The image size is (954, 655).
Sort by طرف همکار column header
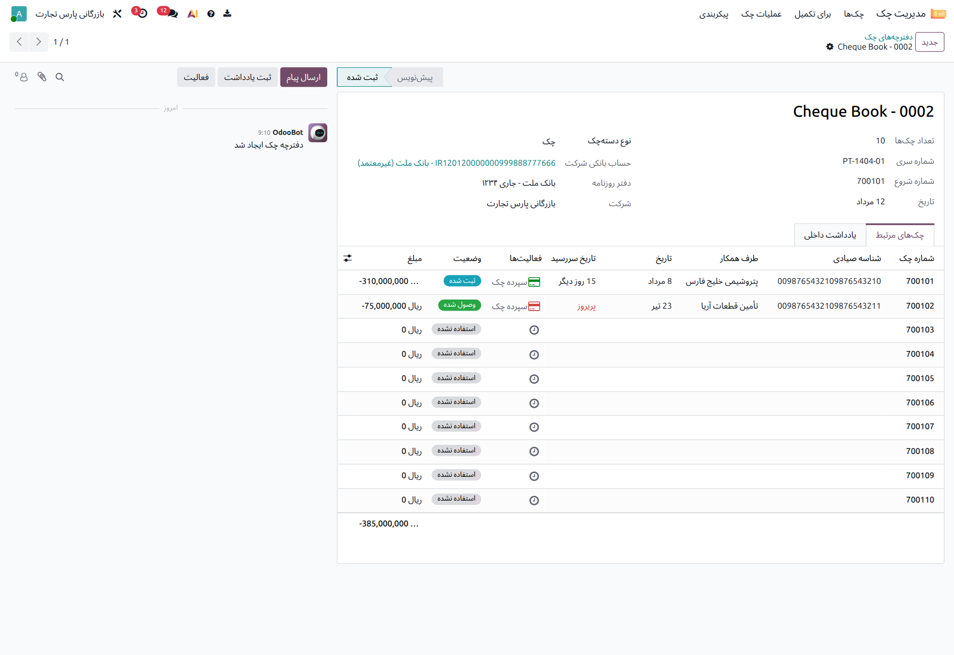[739, 258]
